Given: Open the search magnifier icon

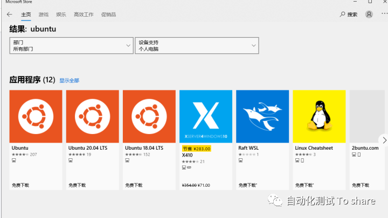Looking at the screenshot, I should [342, 15].
